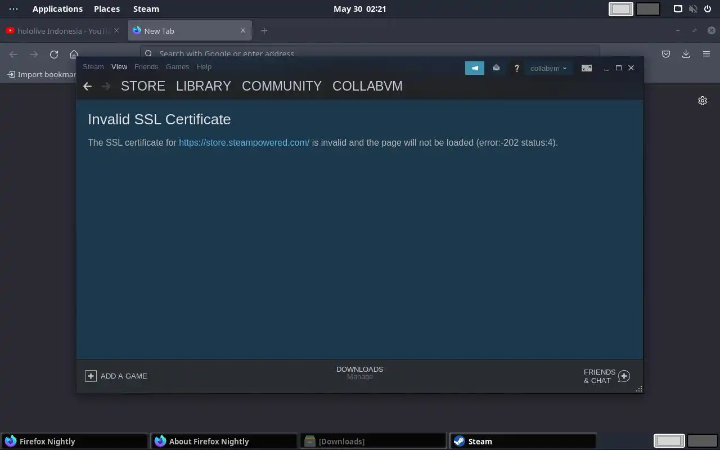Go to COMMUNITY section
The height and width of the screenshot is (450, 720).
pos(282,86)
